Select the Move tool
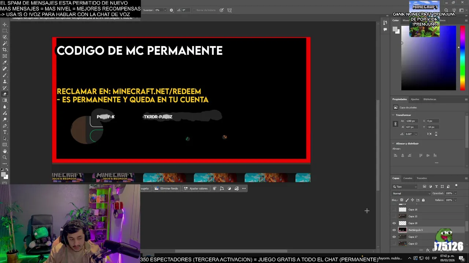 tap(5, 24)
